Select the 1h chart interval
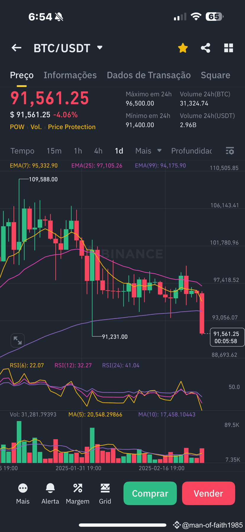The height and width of the screenshot is (532, 245). [78, 151]
